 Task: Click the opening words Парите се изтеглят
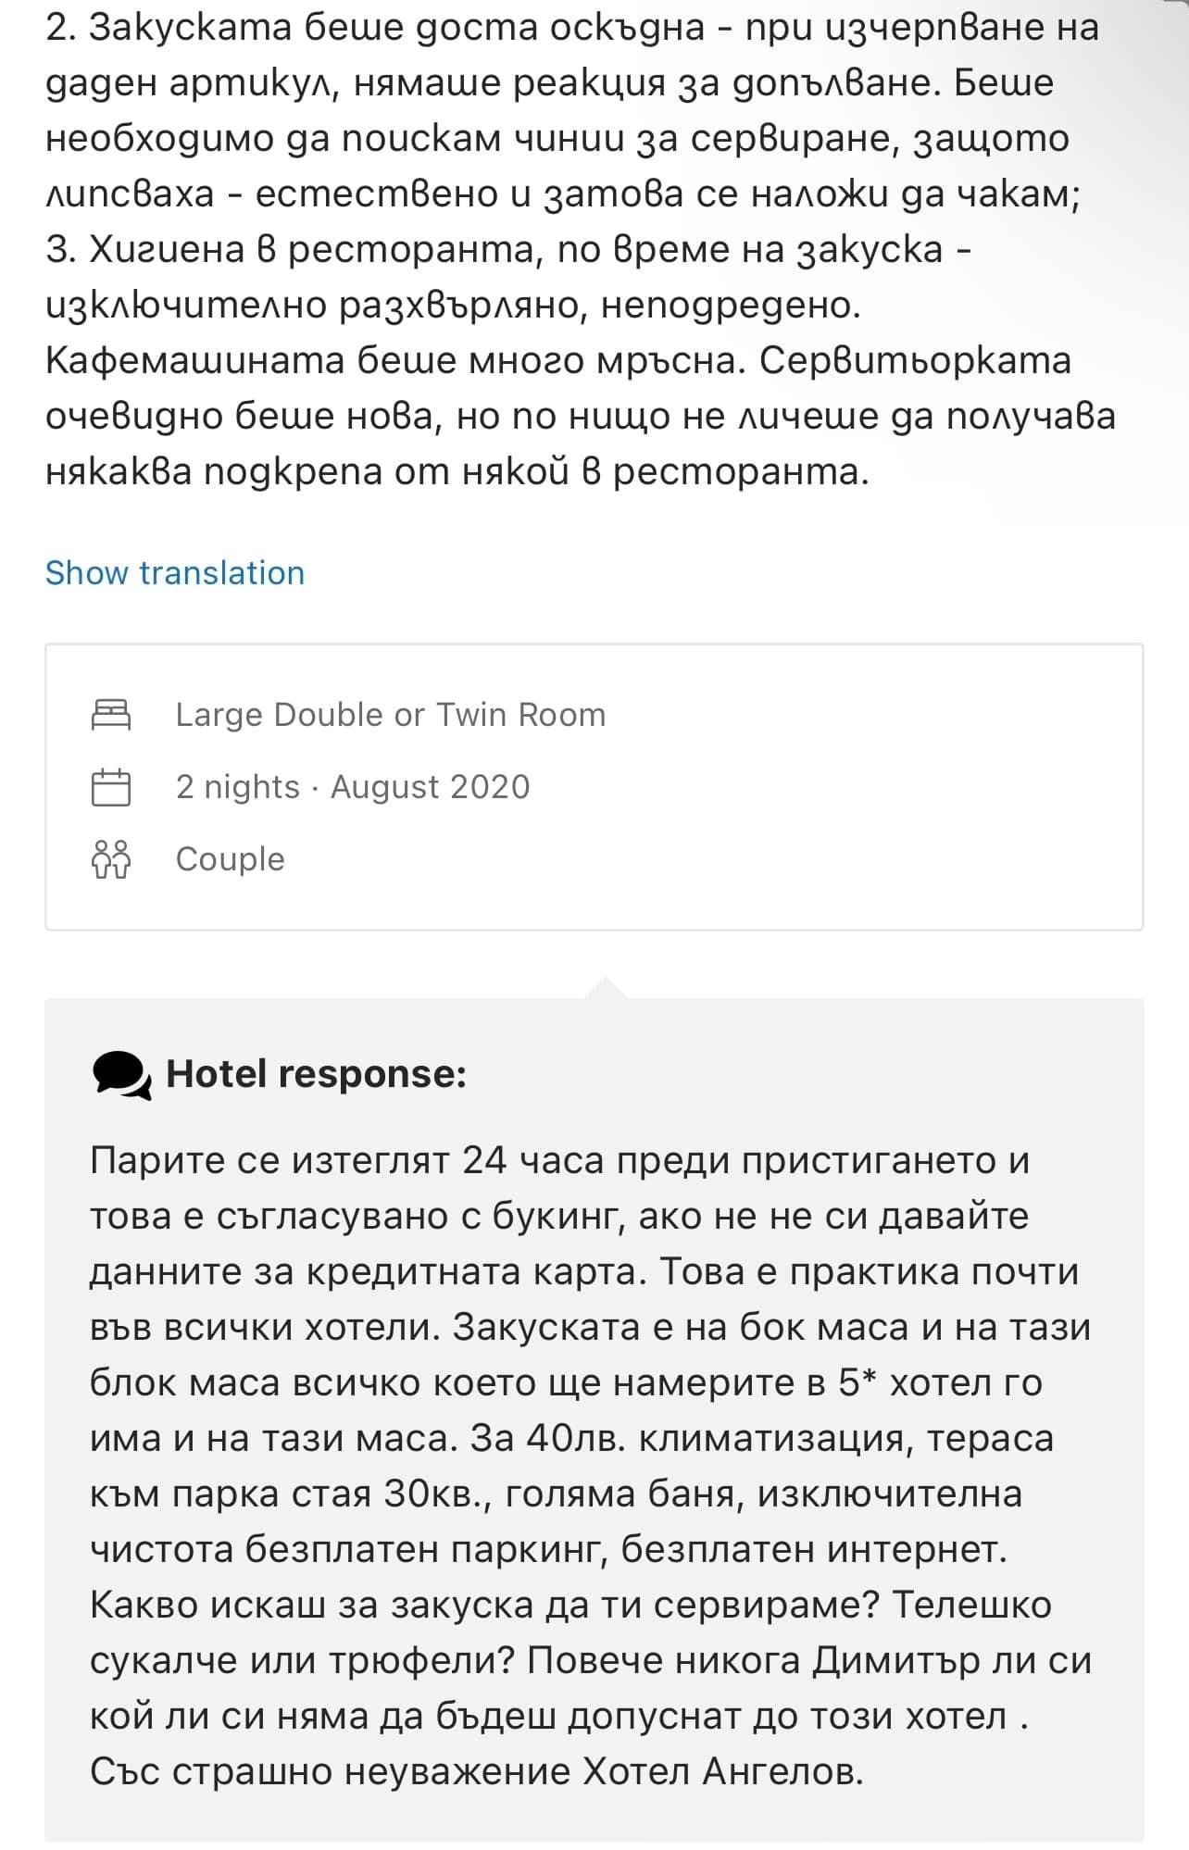pos(269,1160)
